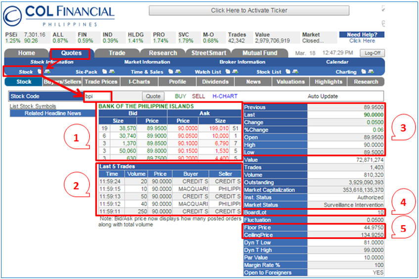Screen dimensions: 419x279
Task: Select the blue Stock sub-tab
Action: 24,82
